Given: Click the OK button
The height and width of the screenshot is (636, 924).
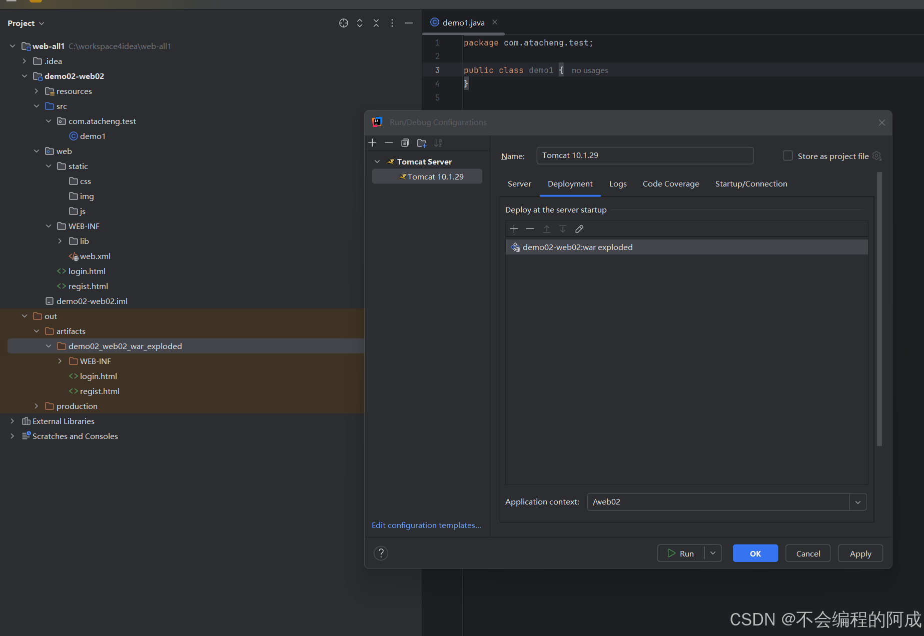Looking at the screenshot, I should [x=755, y=553].
